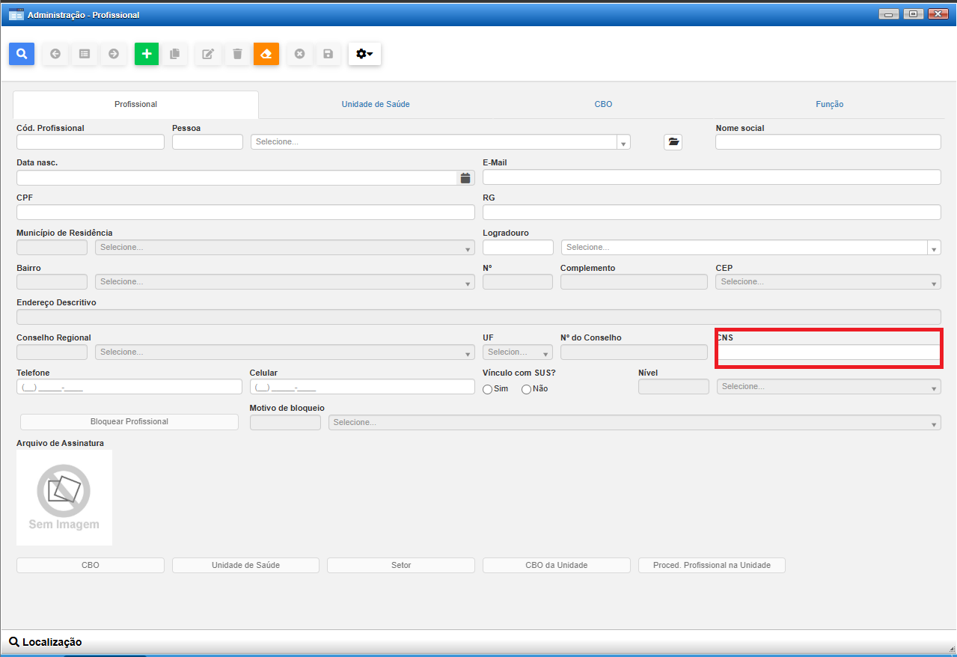Click the green plus add-new button
This screenshot has height=657, width=957.
pos(147,54)
